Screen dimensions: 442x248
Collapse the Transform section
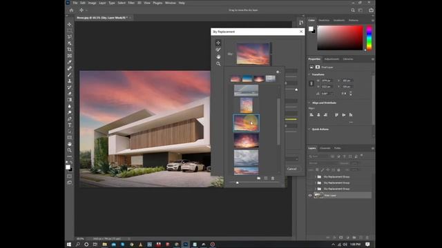[x=309, y=74]
